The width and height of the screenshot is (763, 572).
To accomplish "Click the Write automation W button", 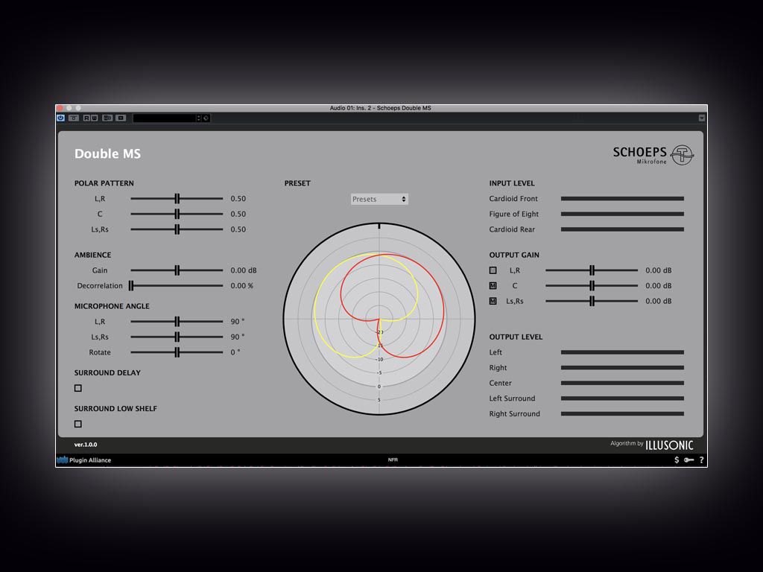I will 94,118.
